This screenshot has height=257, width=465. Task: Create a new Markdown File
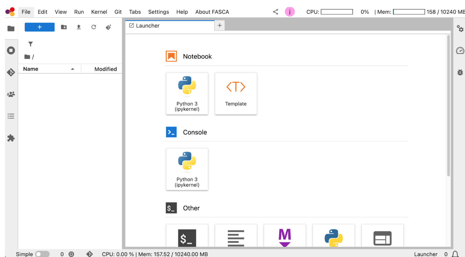click(285, 236)
